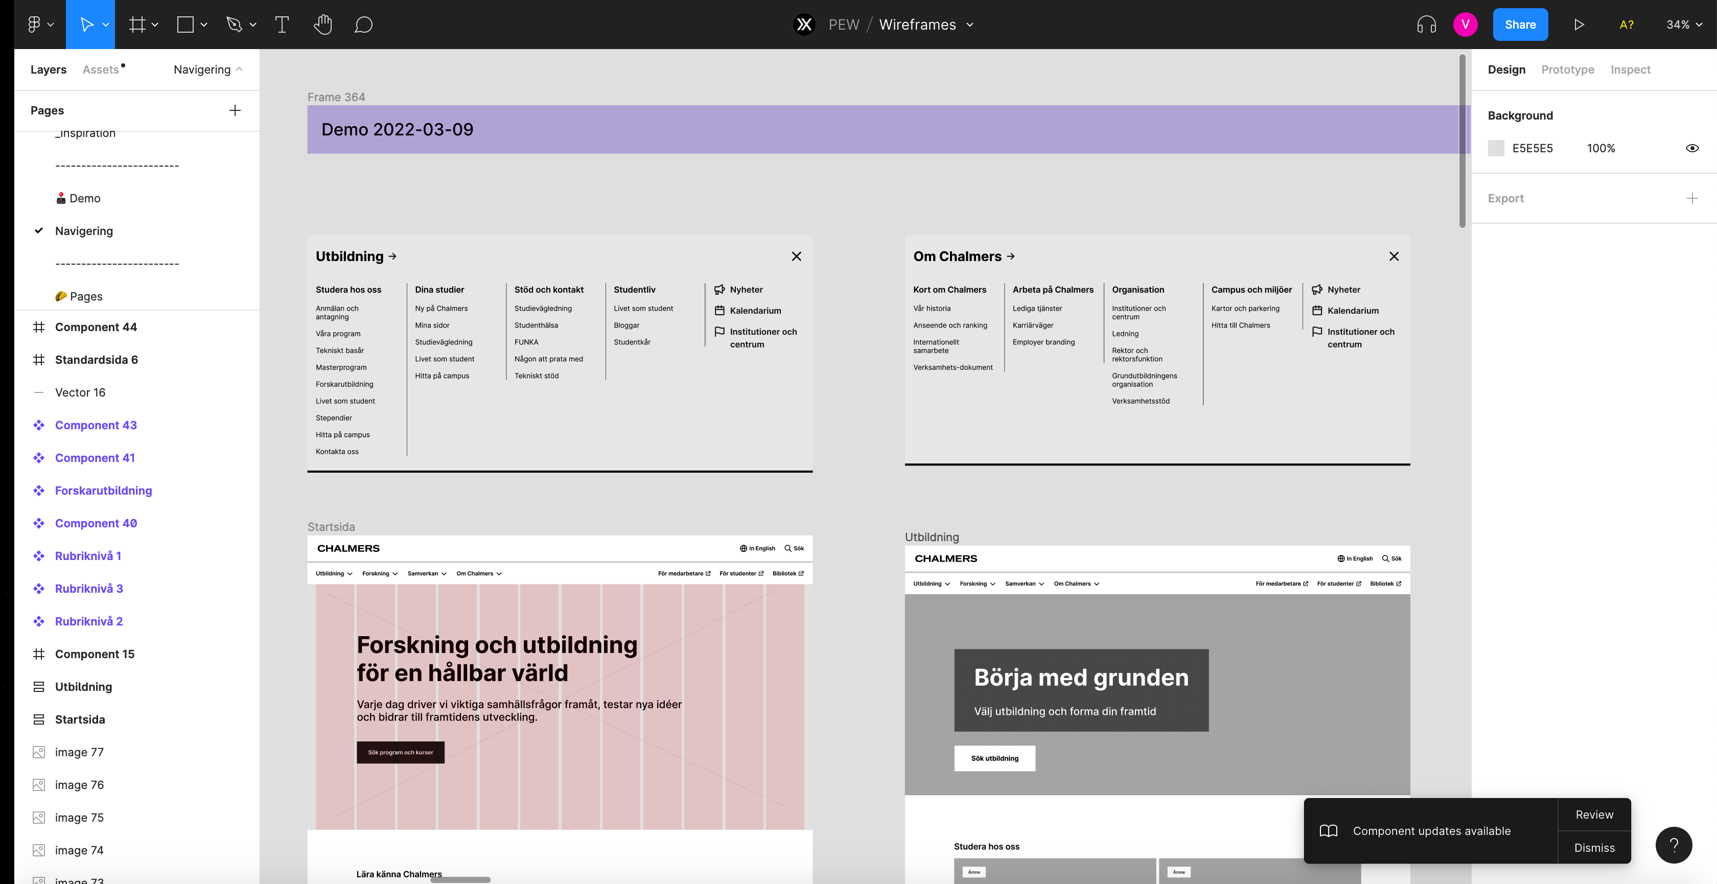Expand the Navigering page group
Screen dimensions: 1717x884
point(240,69)
